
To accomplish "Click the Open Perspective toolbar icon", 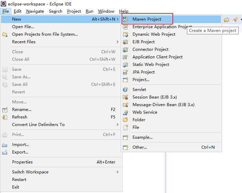I will point(227,20).
